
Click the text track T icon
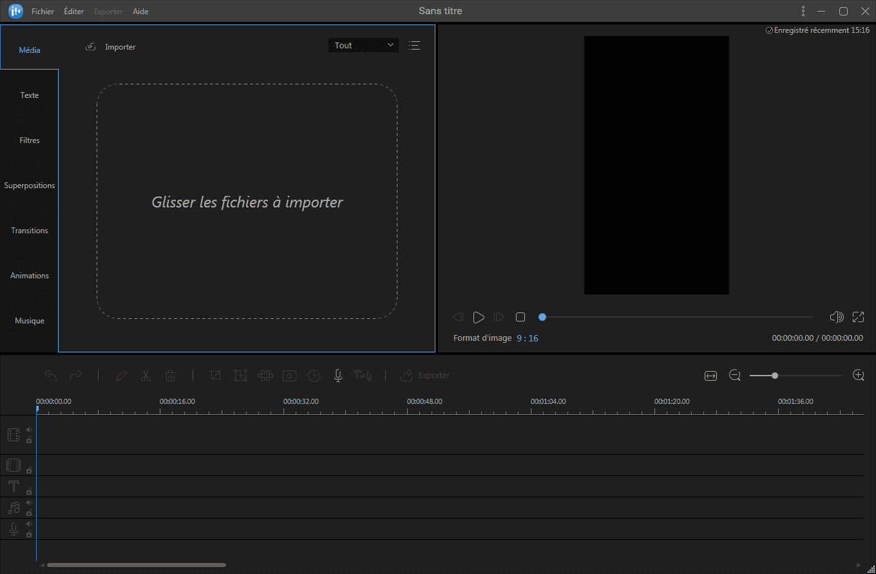[14, 486]
